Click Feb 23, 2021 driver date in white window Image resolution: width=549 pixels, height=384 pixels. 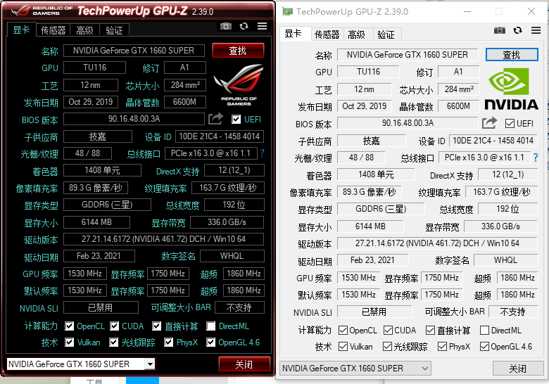(x=372, y=260)
